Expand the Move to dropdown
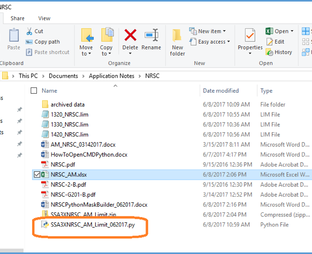312x254 pixels. click(86, 54)
